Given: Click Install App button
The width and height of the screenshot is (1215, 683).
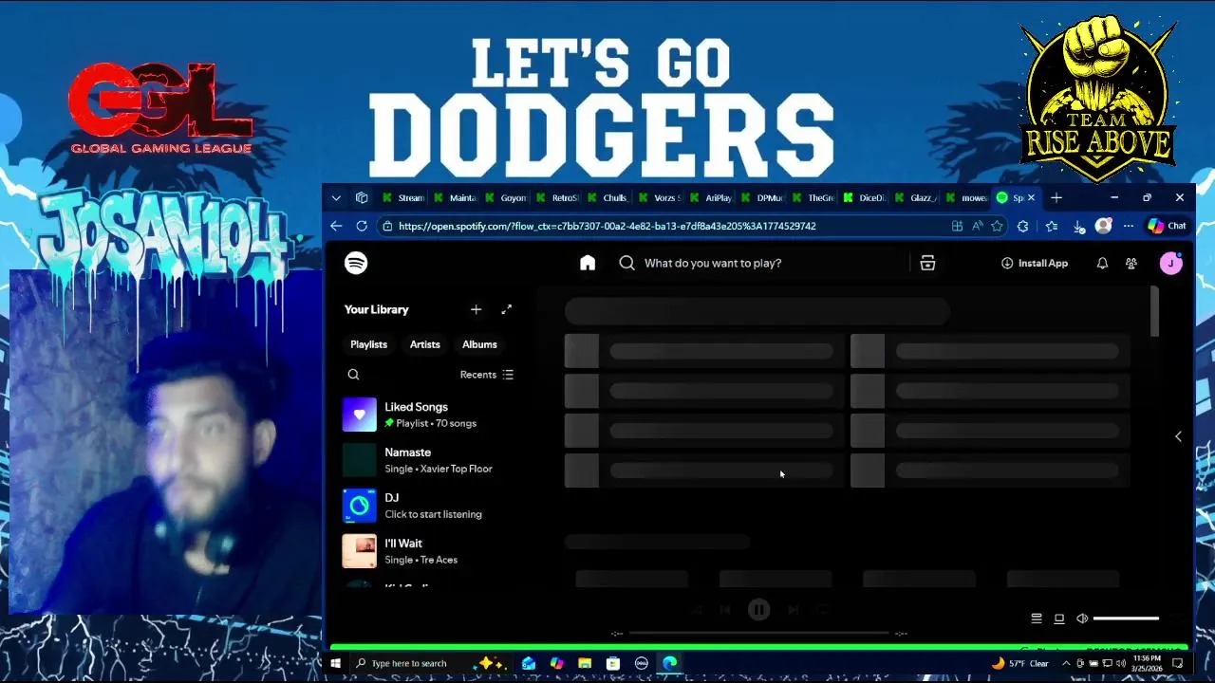Looking at the screenshot, I should pyautogui.click(x=1035, y=263).
